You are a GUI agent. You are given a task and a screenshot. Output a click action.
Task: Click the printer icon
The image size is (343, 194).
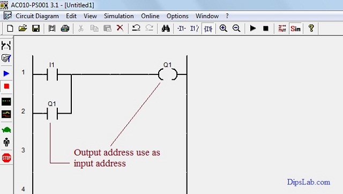point(65,28)
